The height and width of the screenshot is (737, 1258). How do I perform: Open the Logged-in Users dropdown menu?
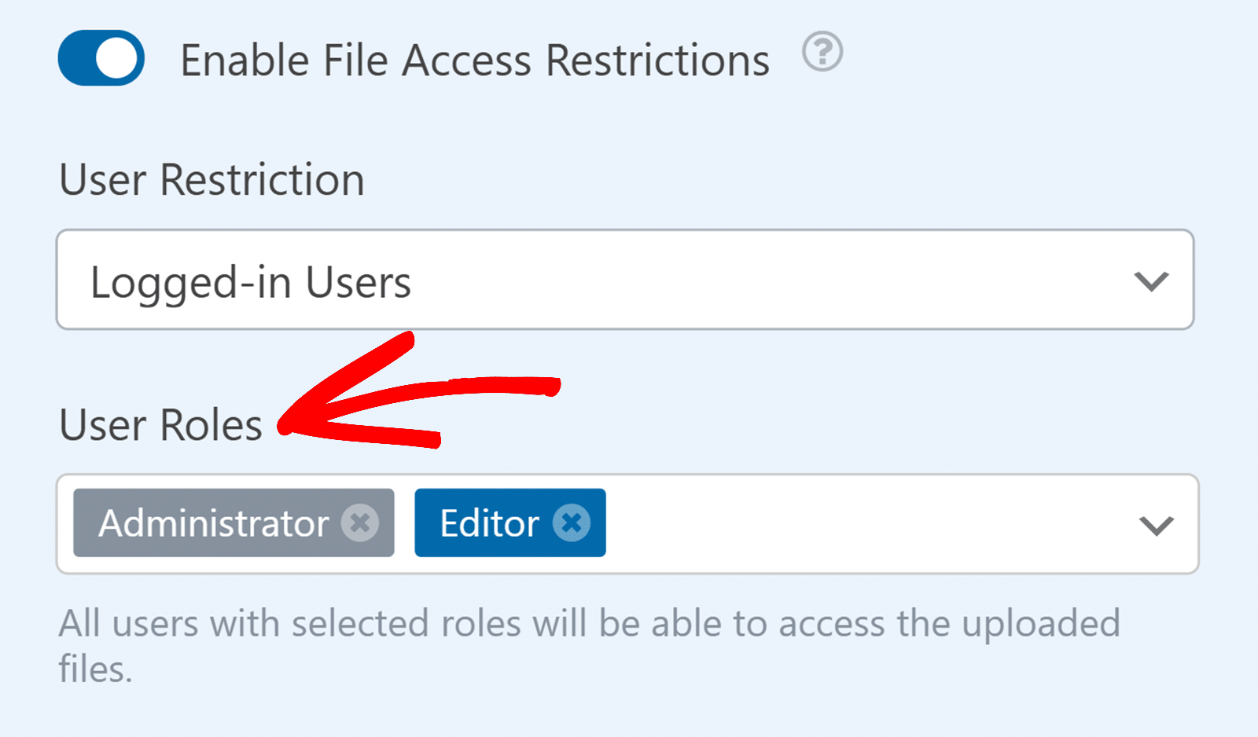click(629, 280)
